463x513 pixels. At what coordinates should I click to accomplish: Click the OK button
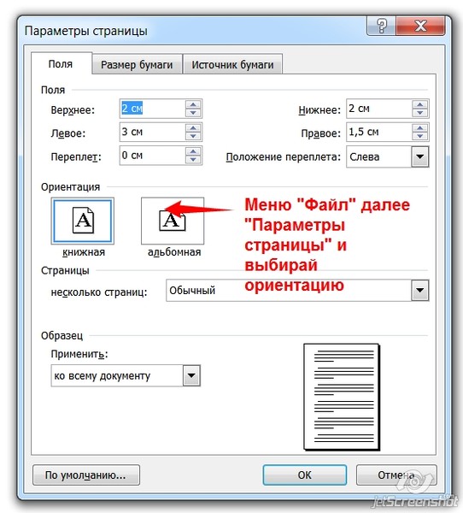(305, 475)
